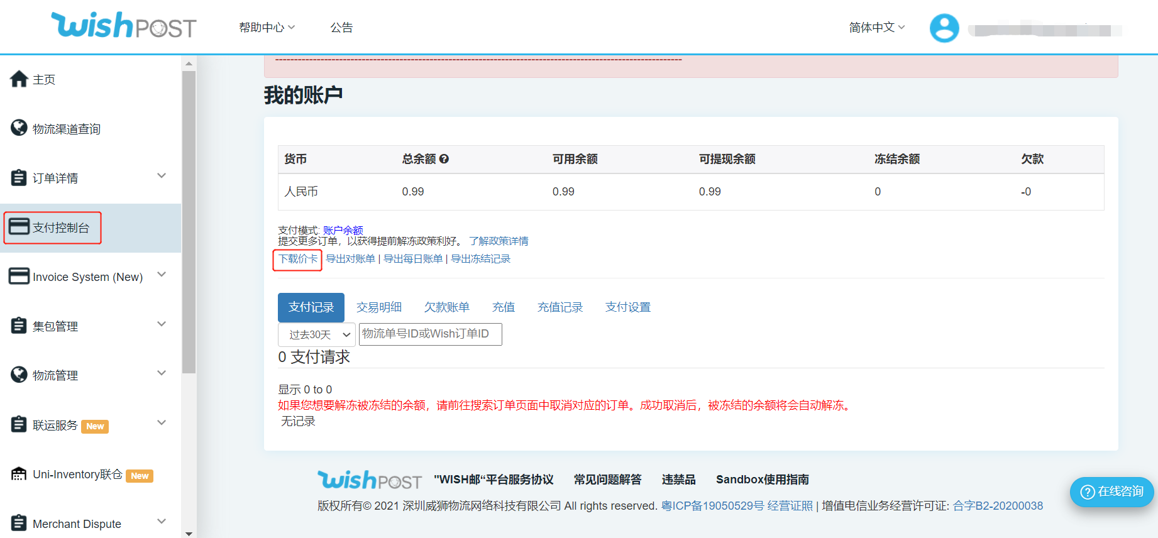Click the 导出冻结记录 link

coord(481,259)
